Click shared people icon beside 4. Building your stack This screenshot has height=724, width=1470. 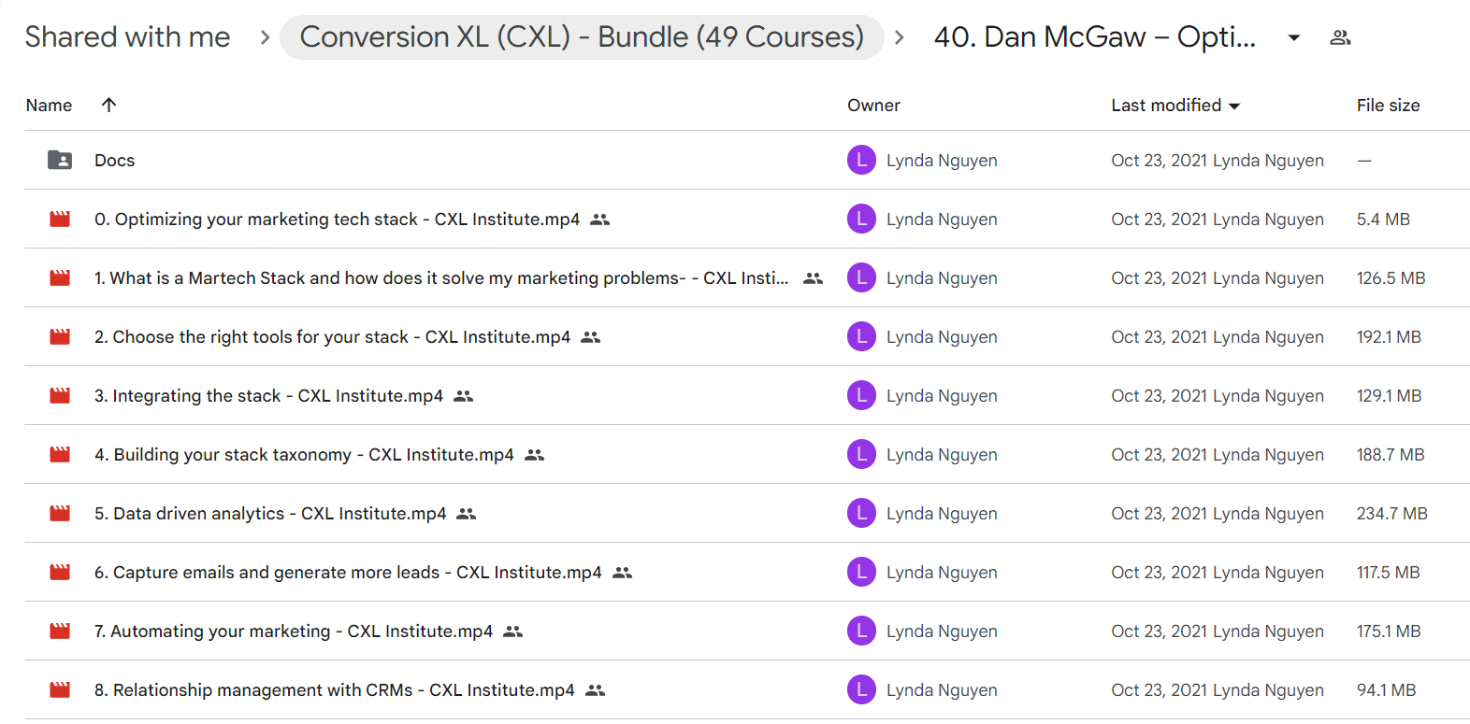click(535, 455)
